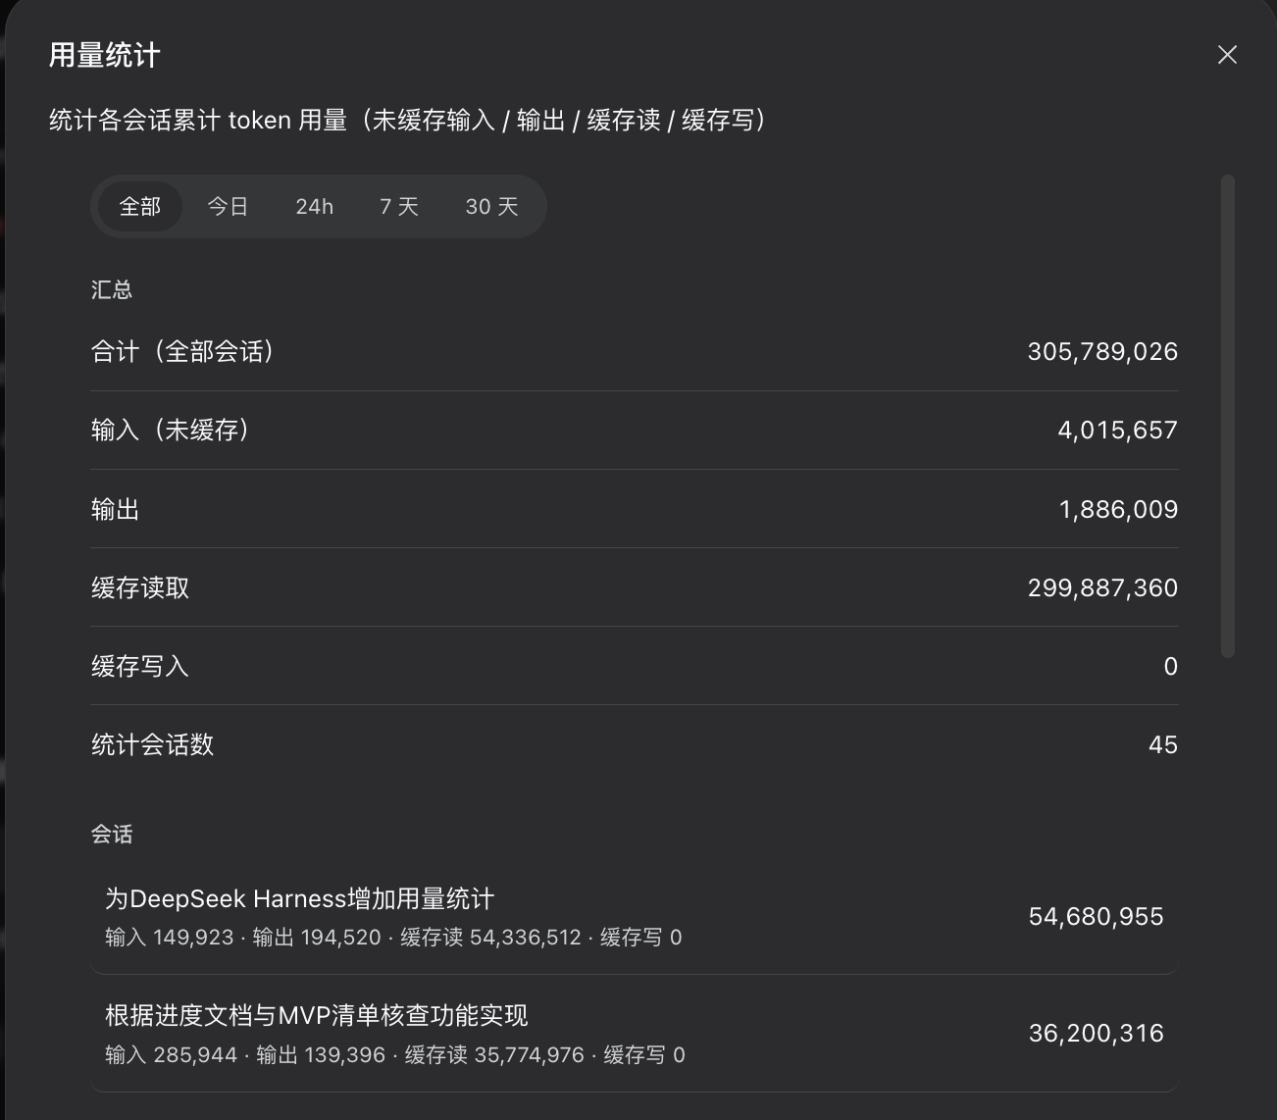Viewport: 1277px width, 1120px height.
Task: Click the 用量统计 dialog title
Action: point(105,56)
